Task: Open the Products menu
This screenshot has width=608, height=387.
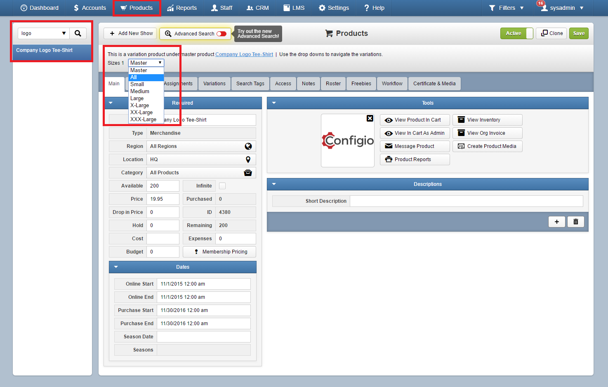Action: 137,8
